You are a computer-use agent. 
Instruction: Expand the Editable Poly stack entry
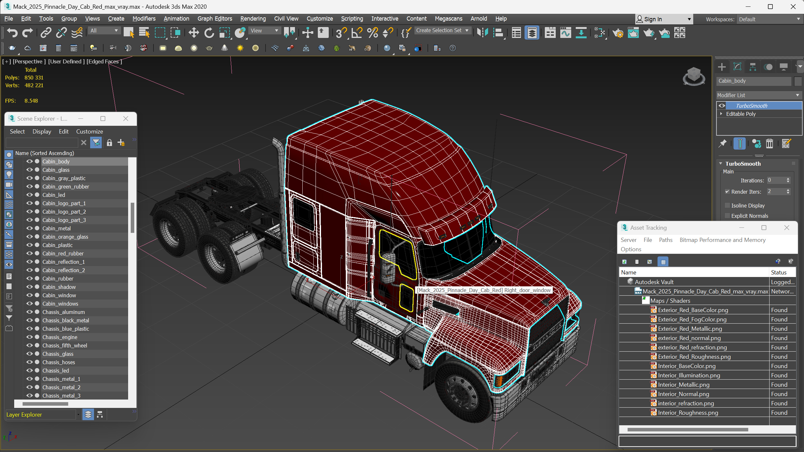(x=721, y=114)
